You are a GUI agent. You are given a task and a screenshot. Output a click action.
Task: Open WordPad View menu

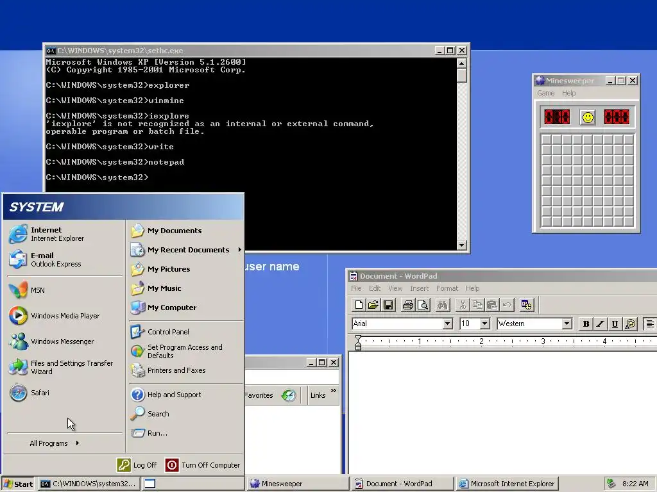tap(395, 288)
